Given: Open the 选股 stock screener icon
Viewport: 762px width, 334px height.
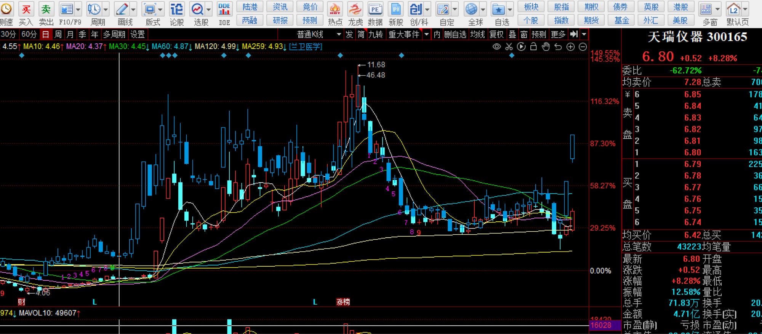Looking at the screenshot, I should [198, 9].
